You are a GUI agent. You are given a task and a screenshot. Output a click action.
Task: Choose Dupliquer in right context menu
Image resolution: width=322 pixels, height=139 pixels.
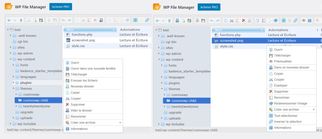pyautogui.click(x=291, y=85)
